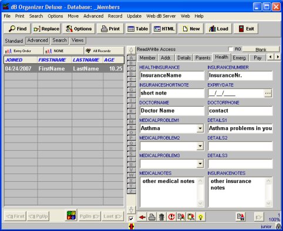Image resolution: width=283 pixels, height=231 pixels.
Task: Switch to the Parents tab
Action: coord(203,58)
